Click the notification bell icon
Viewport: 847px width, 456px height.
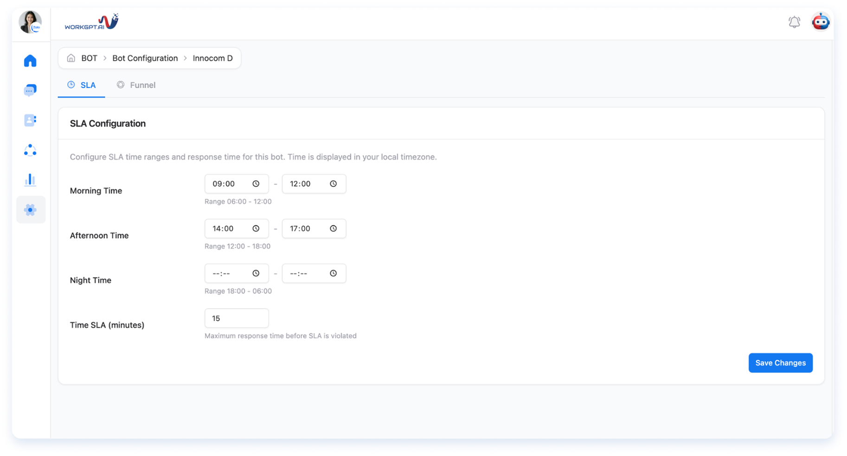pyautogui.click(x=794, y=22)
